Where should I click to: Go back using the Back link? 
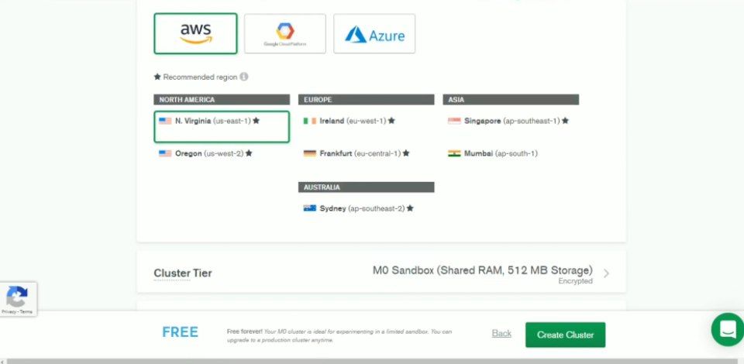[501, 334]
